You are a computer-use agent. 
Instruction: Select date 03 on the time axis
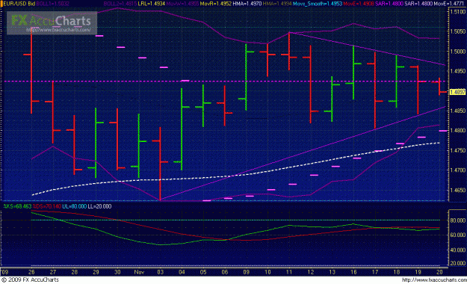click(161, 272)
